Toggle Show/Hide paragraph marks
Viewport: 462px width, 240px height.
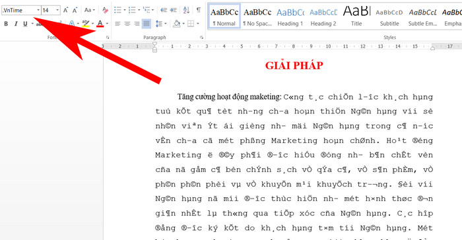pos(199,11)
